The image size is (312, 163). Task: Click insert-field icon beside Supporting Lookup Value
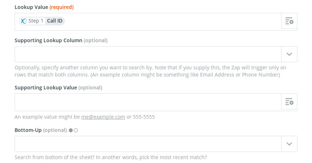(289, 102)
